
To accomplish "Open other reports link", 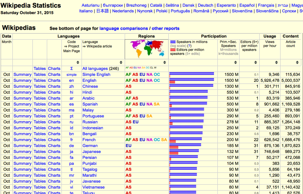I will coord(166,28).
